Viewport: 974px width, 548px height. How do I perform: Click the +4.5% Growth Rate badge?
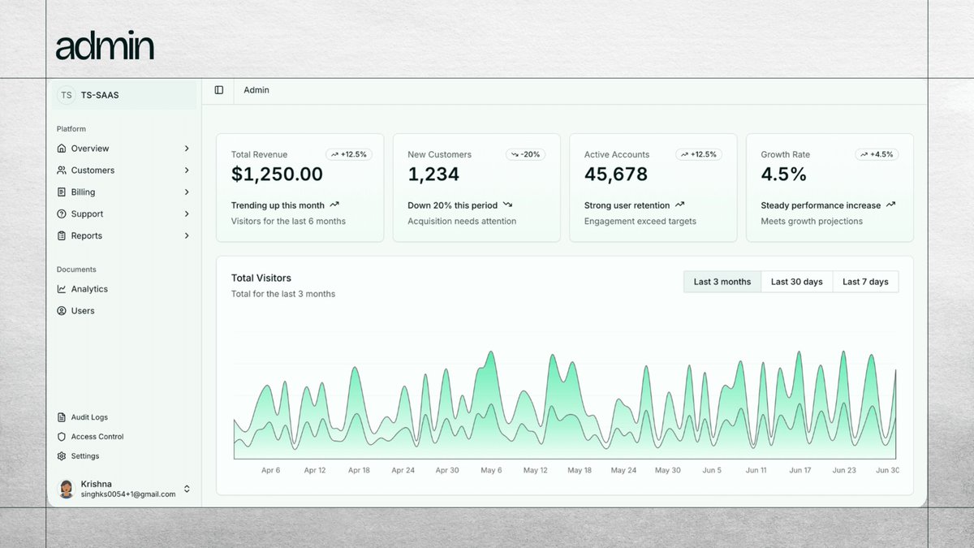[x=877, y=154]
